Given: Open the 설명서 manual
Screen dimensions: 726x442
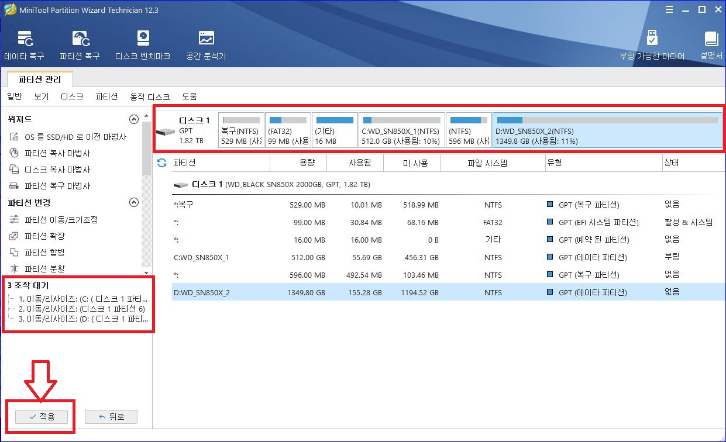Looking at the screenshot, I should click(x=711, y=46).
